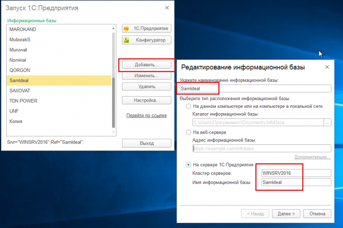Open Конфигуратор mode button
Screen dimensions: 343x228
(146, 40)
